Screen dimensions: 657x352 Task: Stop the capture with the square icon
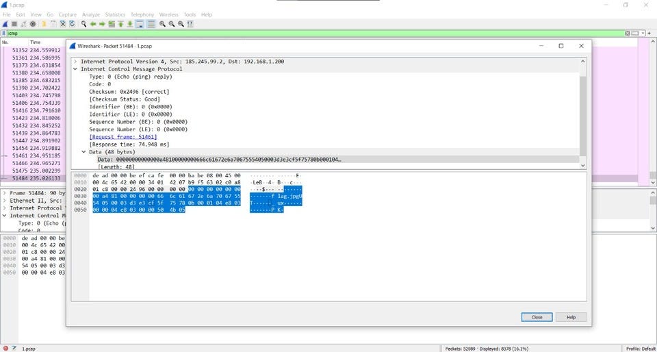click(14, 24)
